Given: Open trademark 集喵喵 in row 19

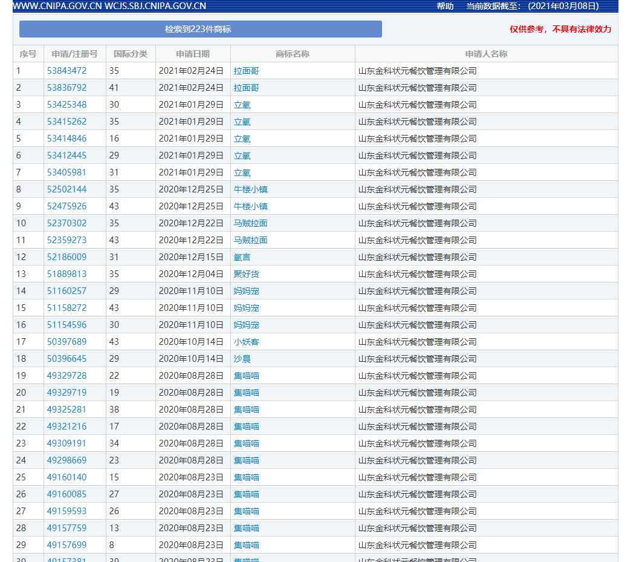Looking at the screenshot, I should [x=246, y=376].
